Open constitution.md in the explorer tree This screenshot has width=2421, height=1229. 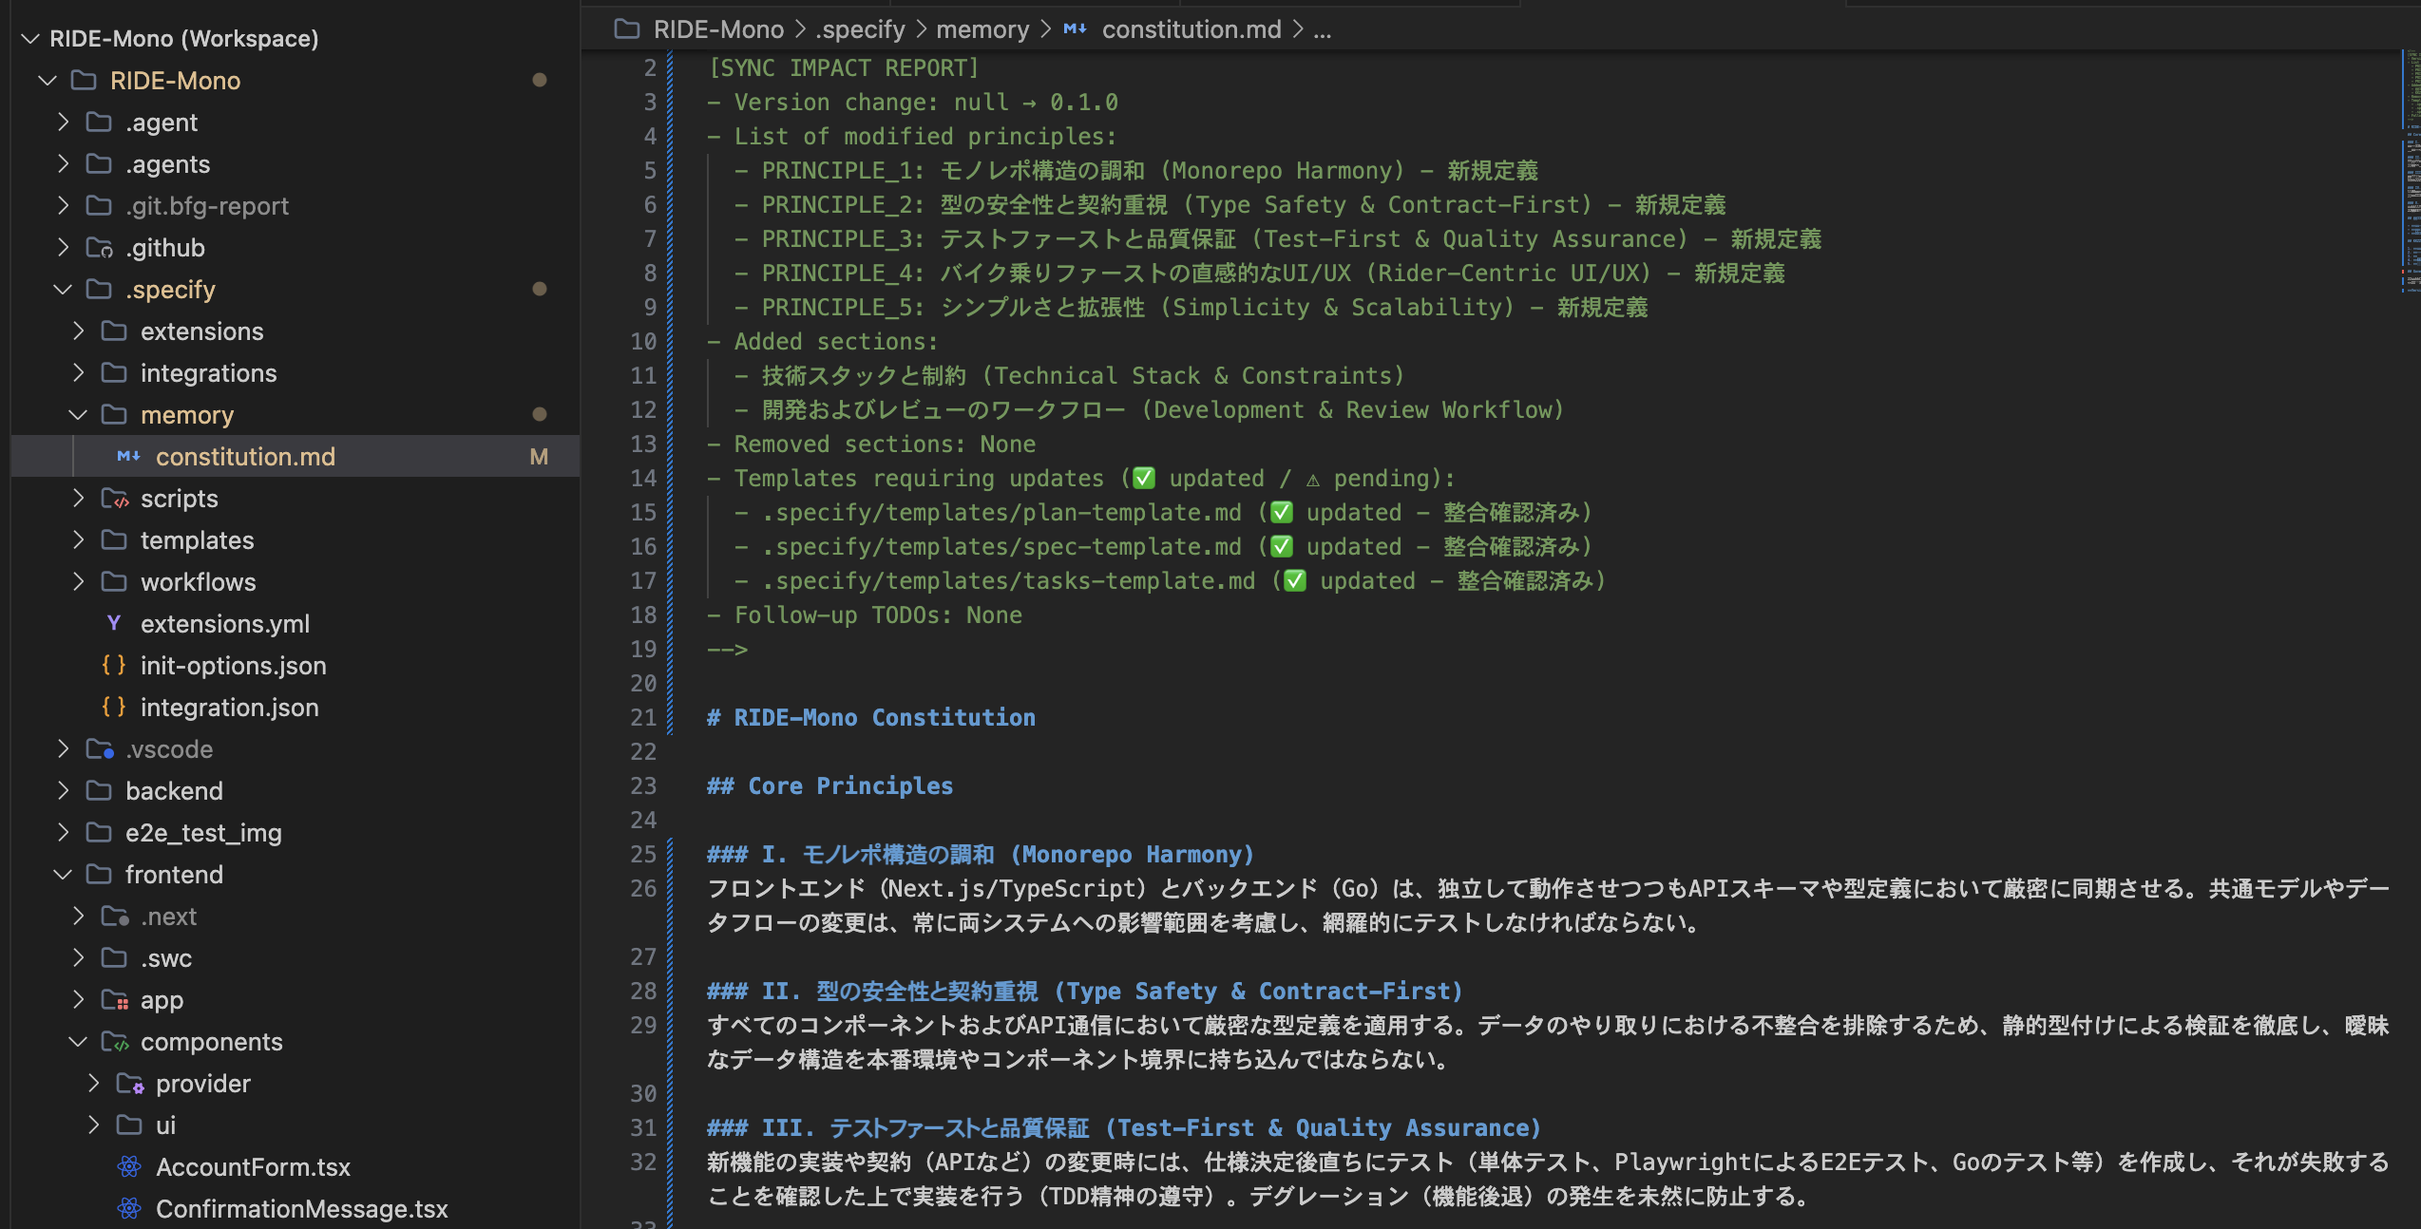[x=245, y=457]
